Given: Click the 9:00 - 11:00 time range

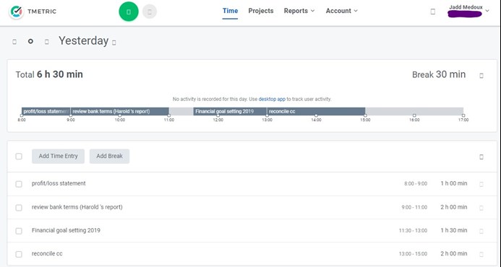Looking at the screenshot, I should [x=414, y=207].
